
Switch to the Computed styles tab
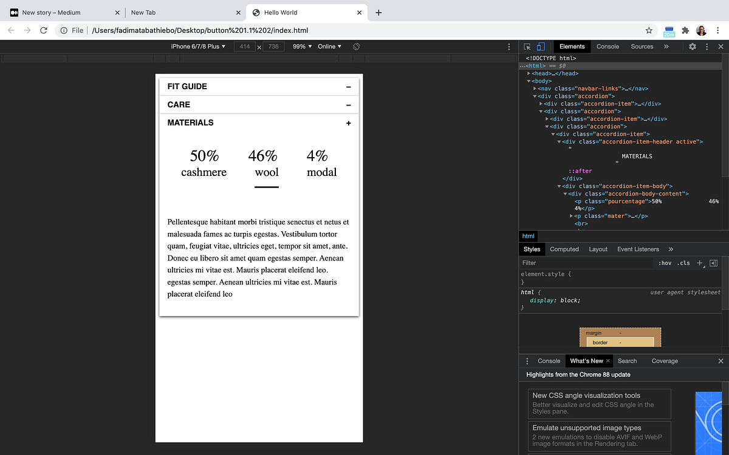coord(564,249)
